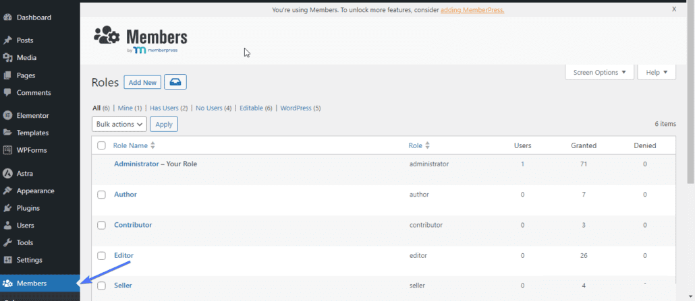Click the Tools wrench icon
Viewport: 695px width, 301px height.
[7, 242]
